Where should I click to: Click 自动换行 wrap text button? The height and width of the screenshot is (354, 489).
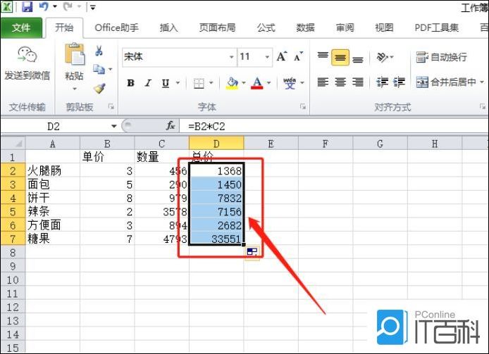tap(441, 57)
